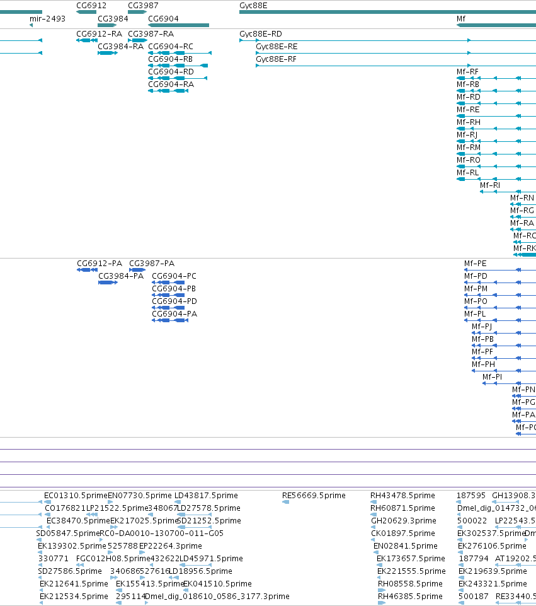
Task: Select protein Mf-PD
Action: (x=476, y=276)
